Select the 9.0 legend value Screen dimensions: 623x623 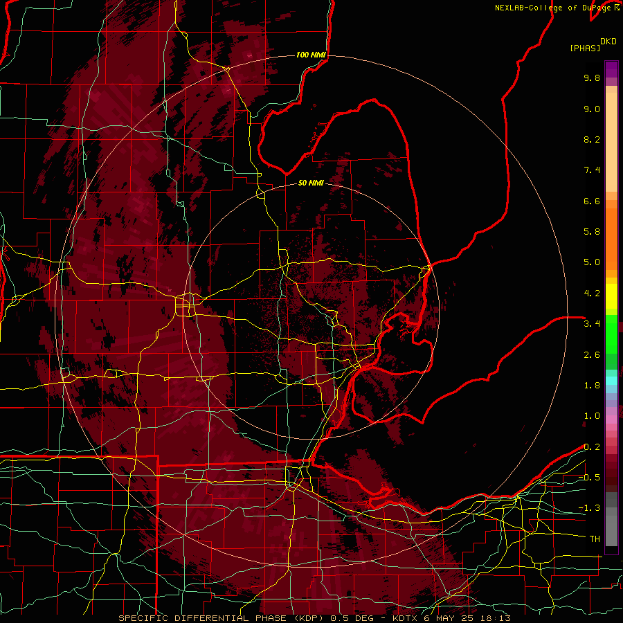(592, 109)
